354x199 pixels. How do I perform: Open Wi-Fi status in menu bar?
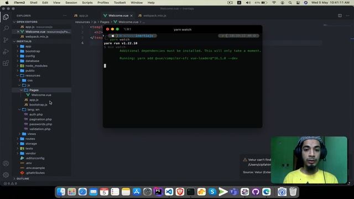(274, 3)
